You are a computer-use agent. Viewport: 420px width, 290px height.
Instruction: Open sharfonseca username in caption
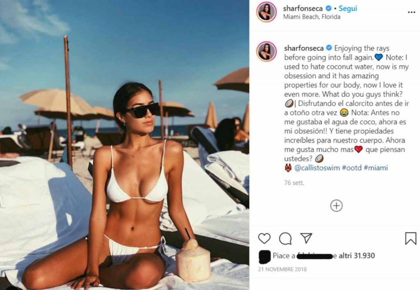[304, 48]
